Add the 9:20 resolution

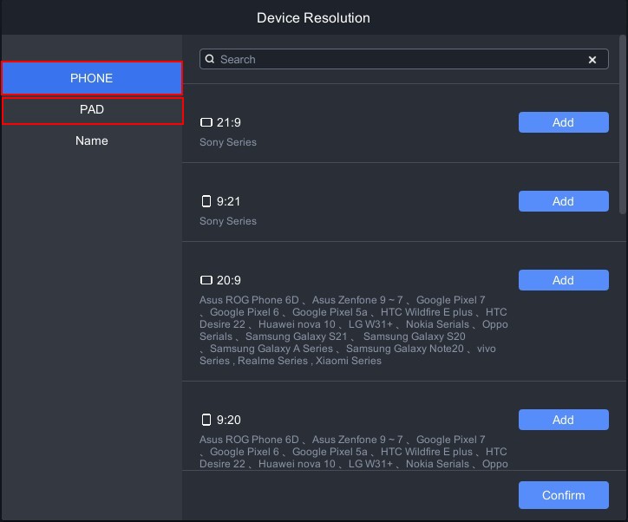pyautogui.click(x=563, y=420)
